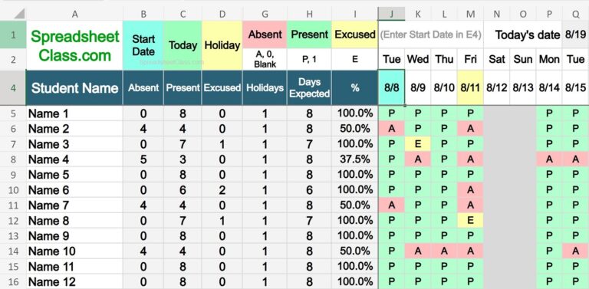Viewport: 589px width, 289px height.
Task: Select the Student Name header cell
Action: (x=74, y=88)
